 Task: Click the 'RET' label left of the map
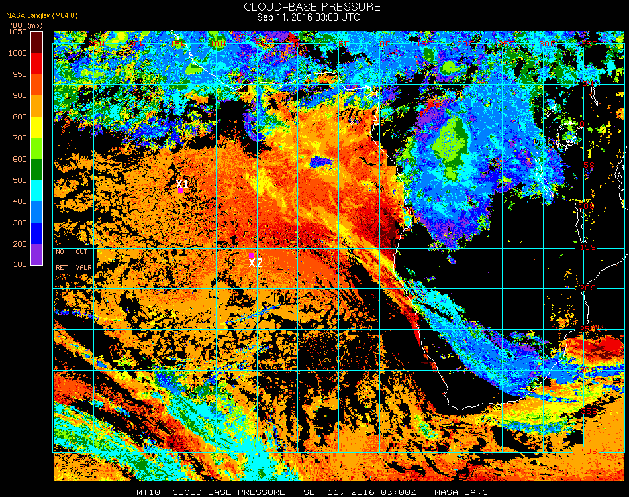point(62,267)
